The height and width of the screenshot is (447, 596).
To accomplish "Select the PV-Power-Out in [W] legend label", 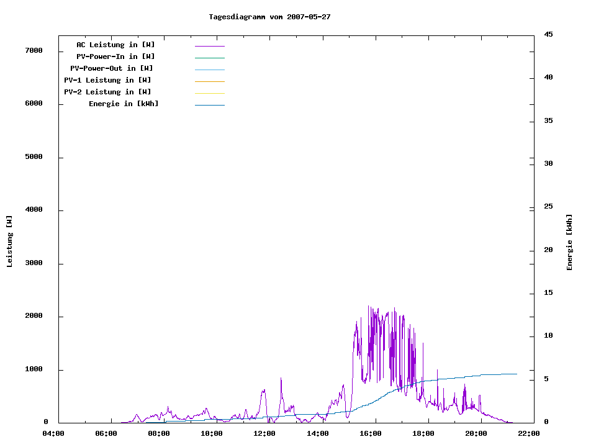I will (x=112, y=68).
